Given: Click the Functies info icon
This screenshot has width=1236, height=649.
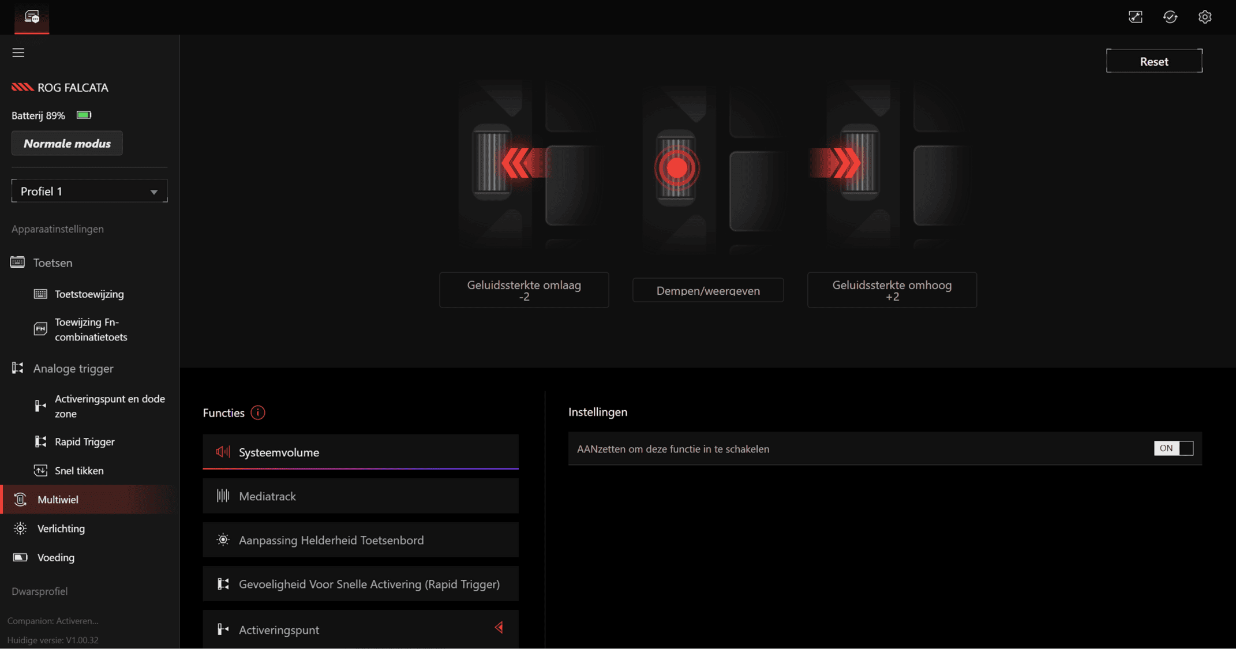Looking at the screenshot, I should 258,412.
